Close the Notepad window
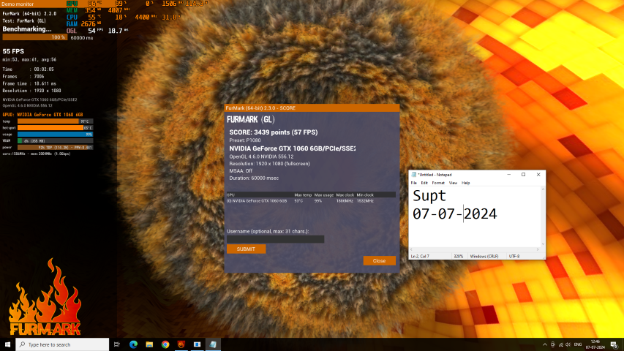Image resolution: width=624 pixels, height=351 pixels. [x=538, y=175]
